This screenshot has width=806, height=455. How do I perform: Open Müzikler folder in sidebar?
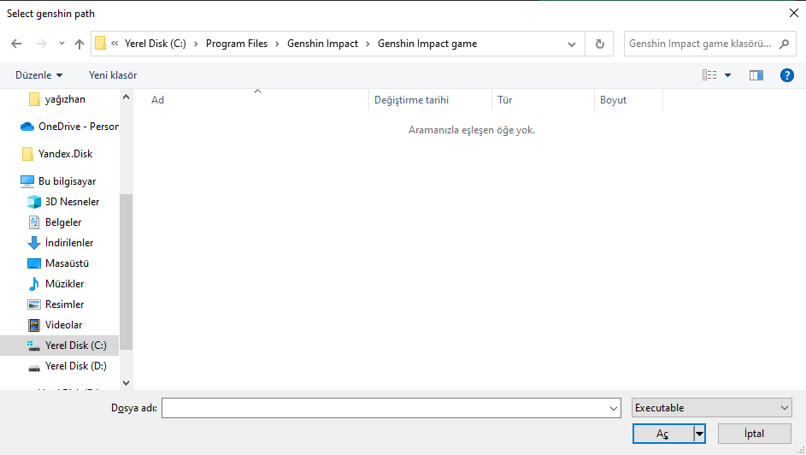[64, 284]
